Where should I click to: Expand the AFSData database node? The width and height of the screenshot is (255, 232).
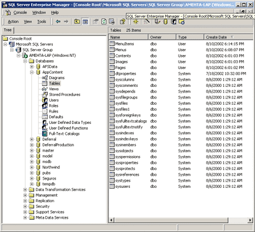(x=32, y=66)
